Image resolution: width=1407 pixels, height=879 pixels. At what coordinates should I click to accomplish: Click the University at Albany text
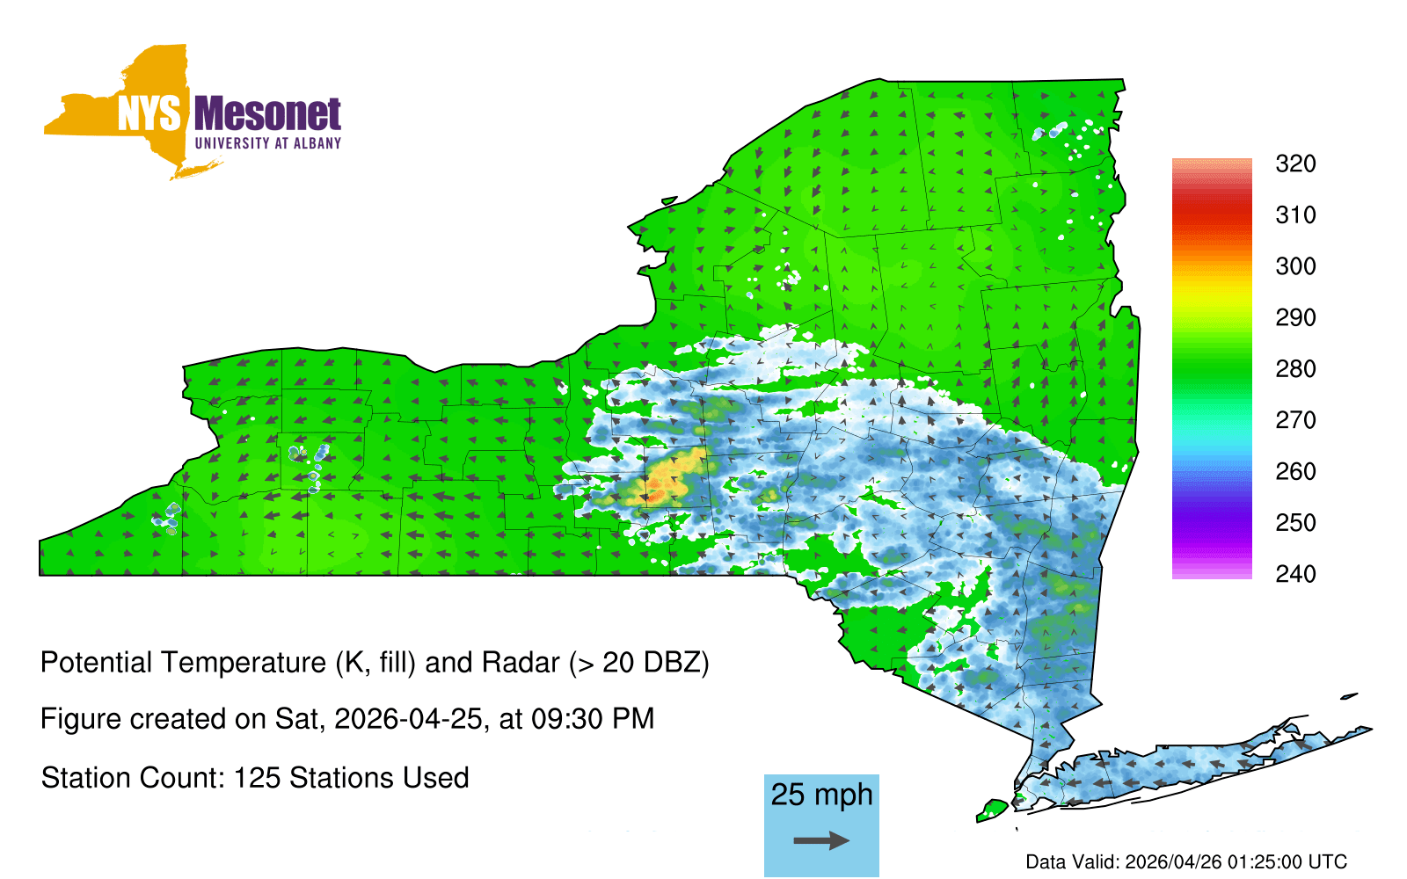coord(267,143)
